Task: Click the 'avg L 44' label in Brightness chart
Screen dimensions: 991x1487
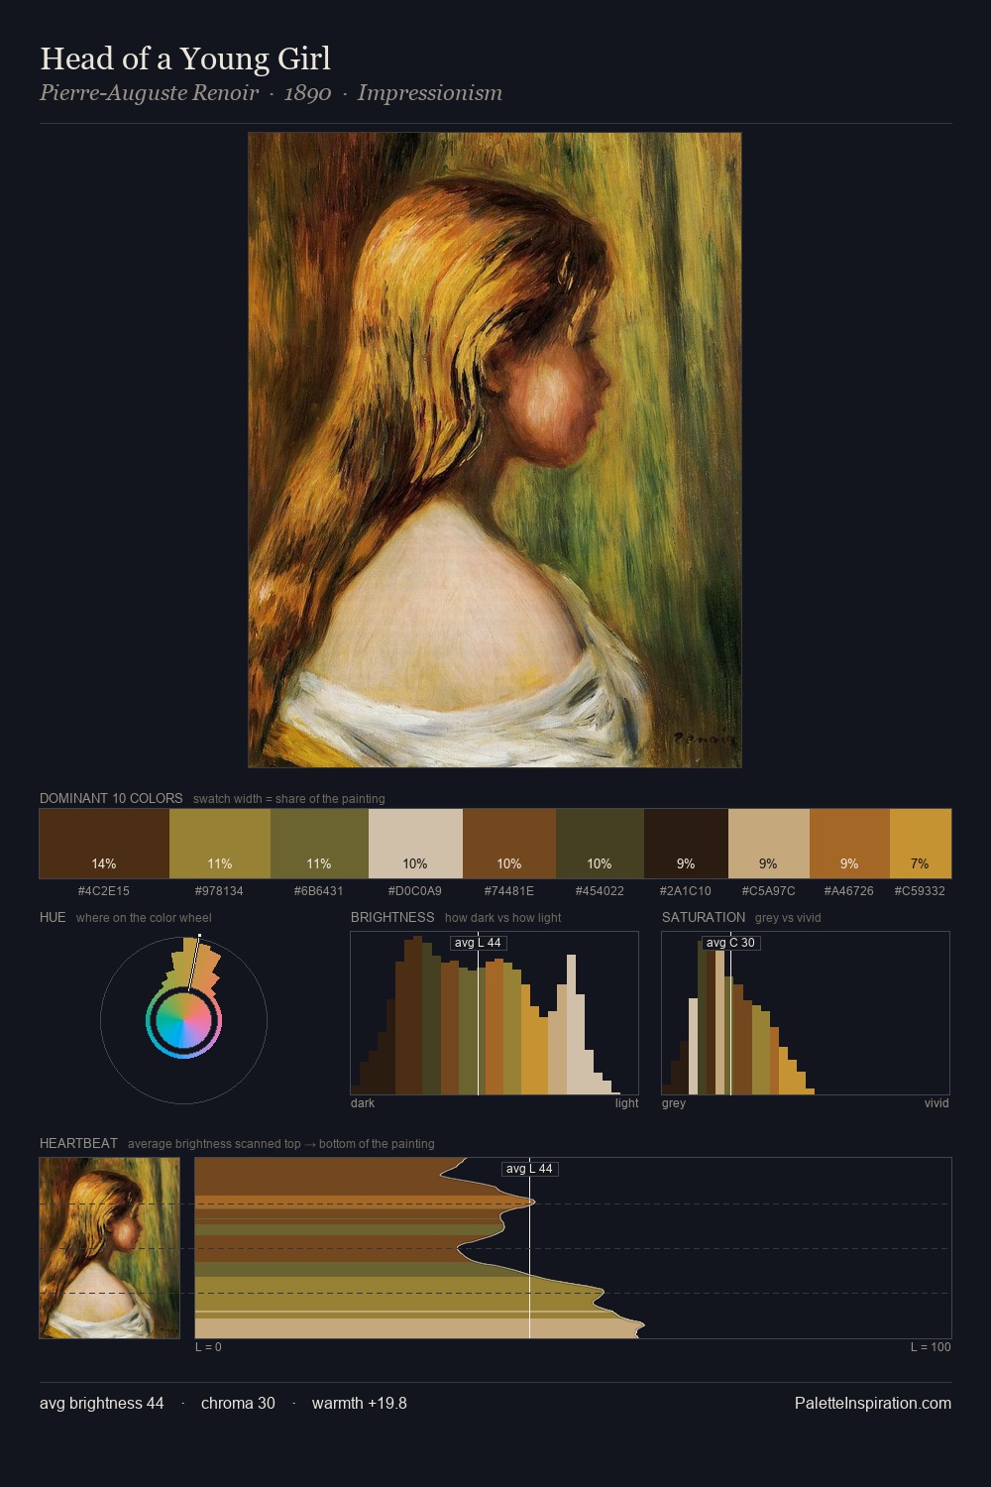Action: [478, 943]
